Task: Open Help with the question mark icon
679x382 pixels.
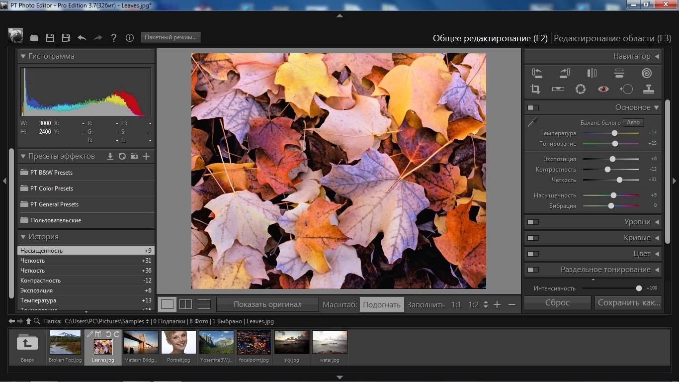Action: (114, 38)
